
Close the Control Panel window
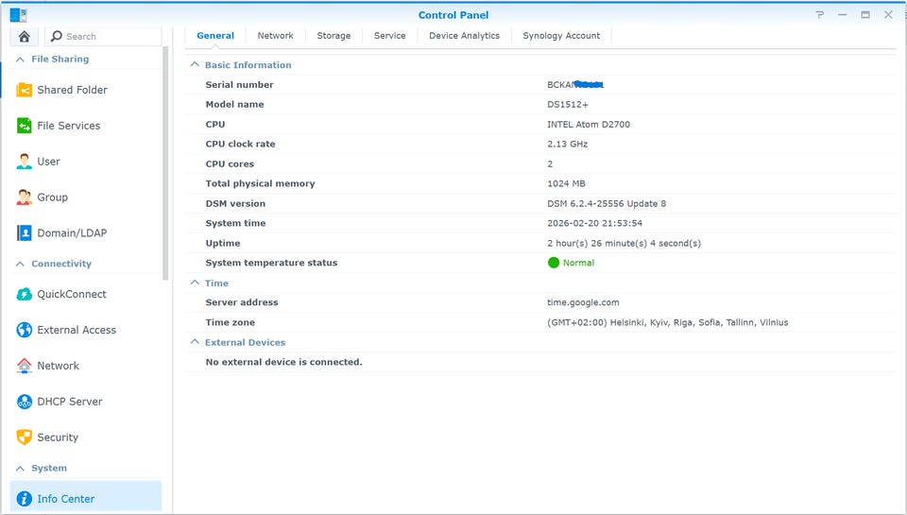point(888,15)
